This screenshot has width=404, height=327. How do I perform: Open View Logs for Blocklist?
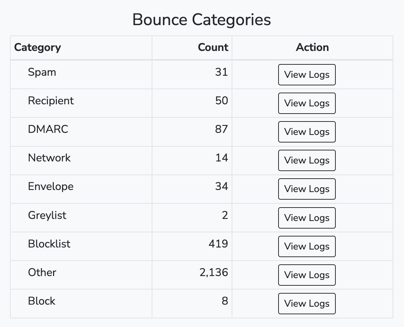[x=306, y=246]
